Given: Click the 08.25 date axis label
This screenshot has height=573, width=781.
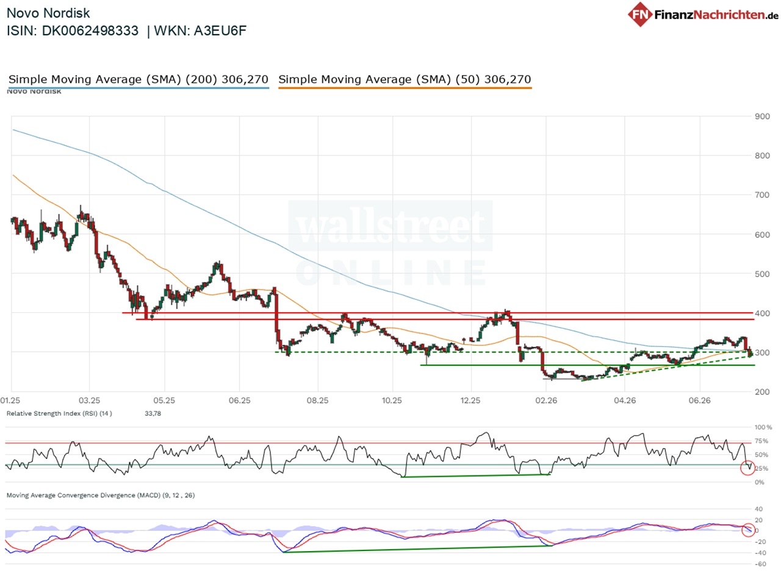Looking at the screenshot, I should (317, 400).
